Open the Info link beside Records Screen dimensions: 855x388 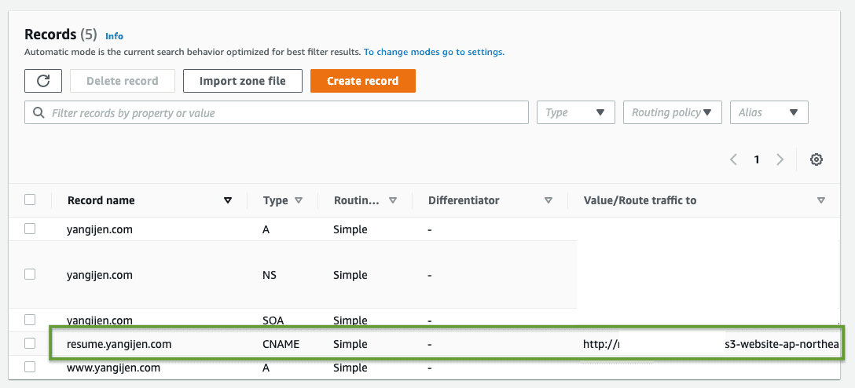click(115, 35)
